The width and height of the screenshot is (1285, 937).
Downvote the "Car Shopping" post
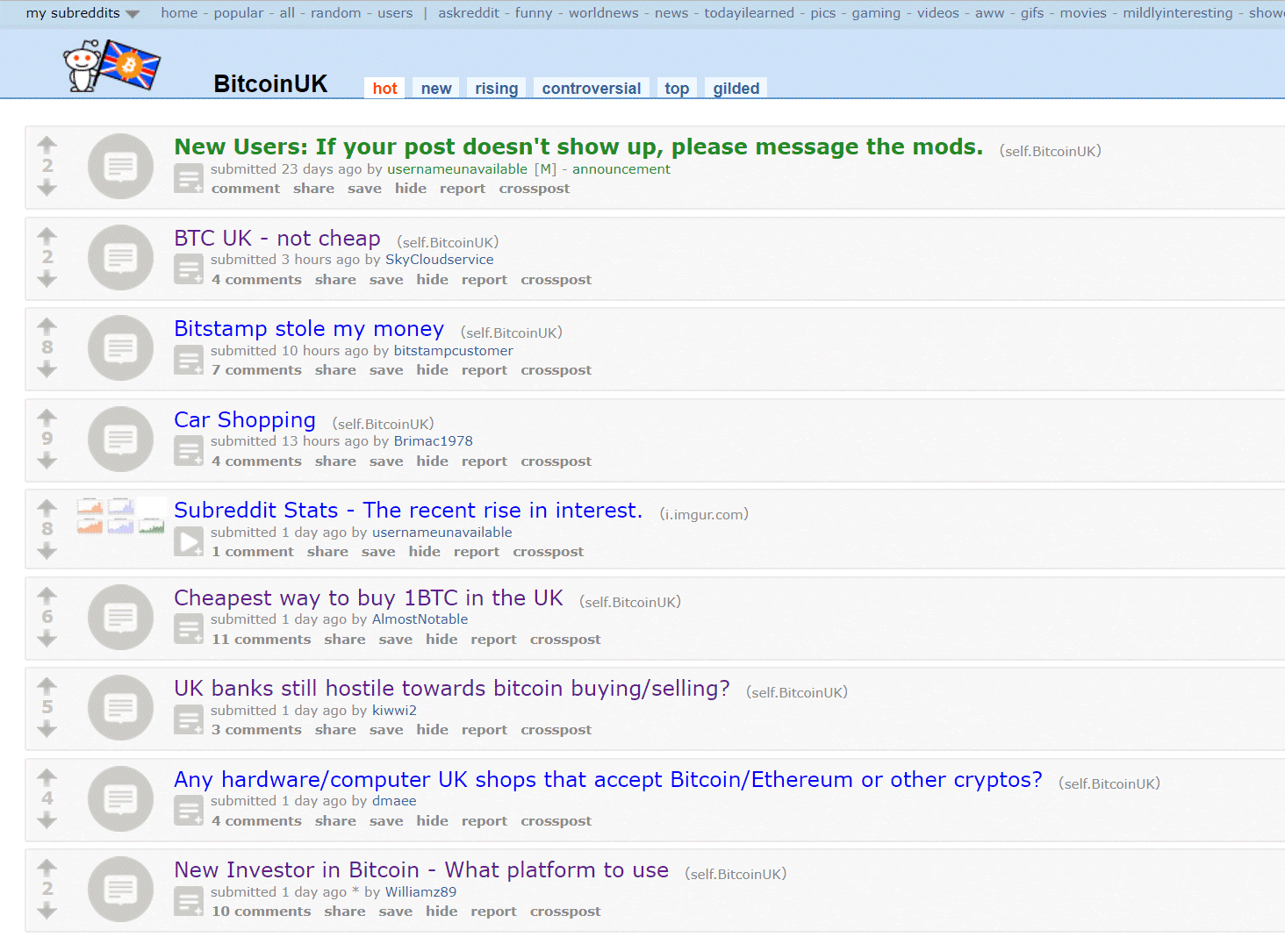click(x=47, y=461)
